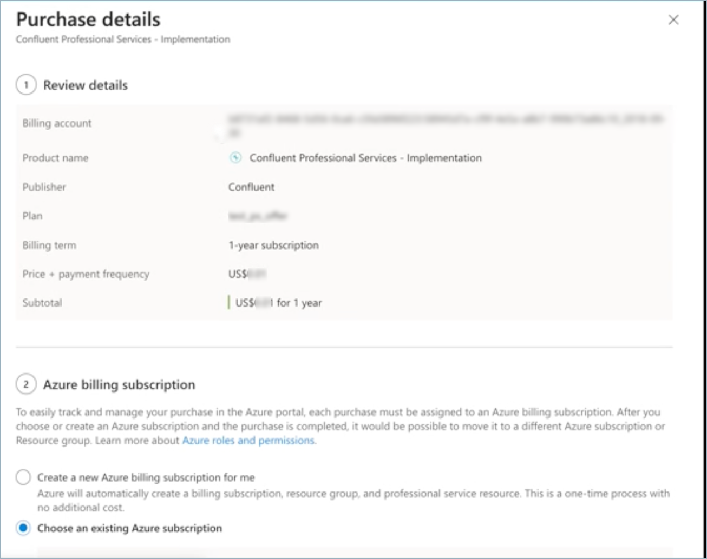Click the Subtotal amount for 1 year
Viewport: 707px width, 559px height.
tap(277, 302)
